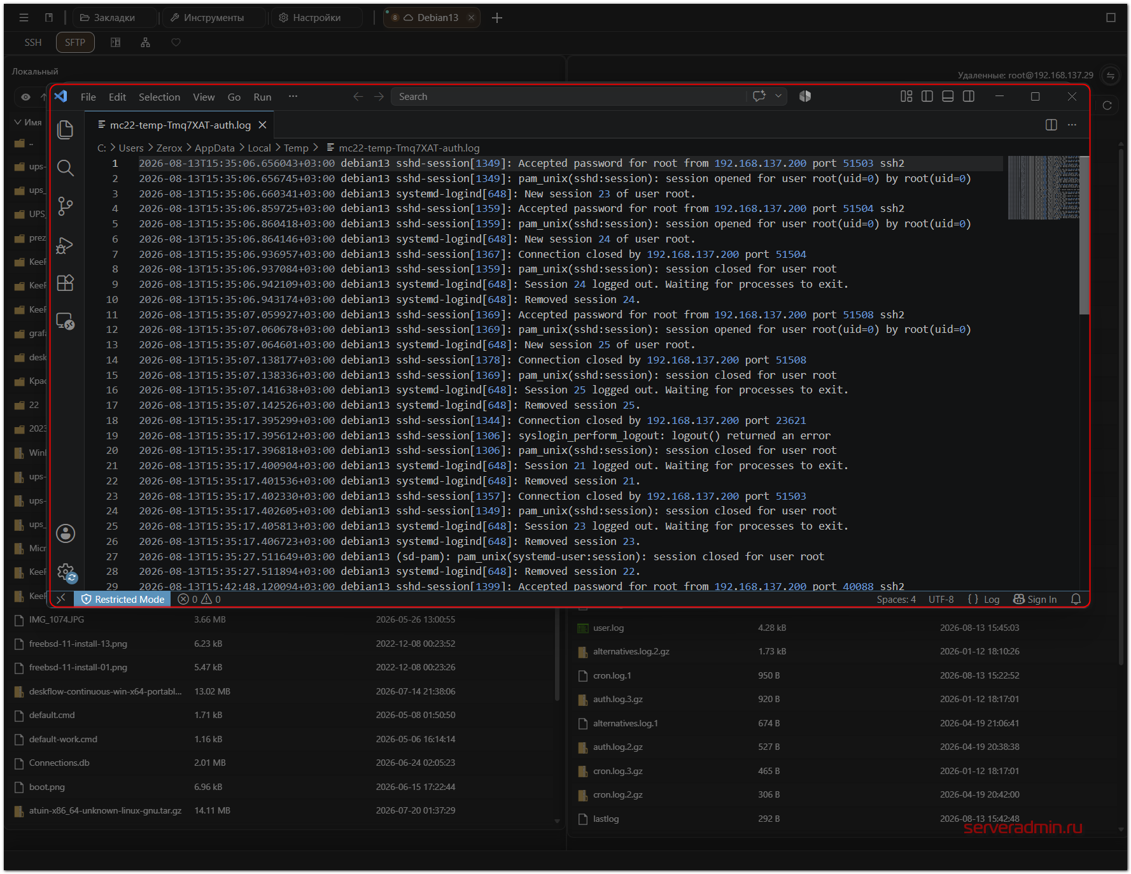Open the File menu in VS Code
This screenshot has height=874, width=1131.
88,97
